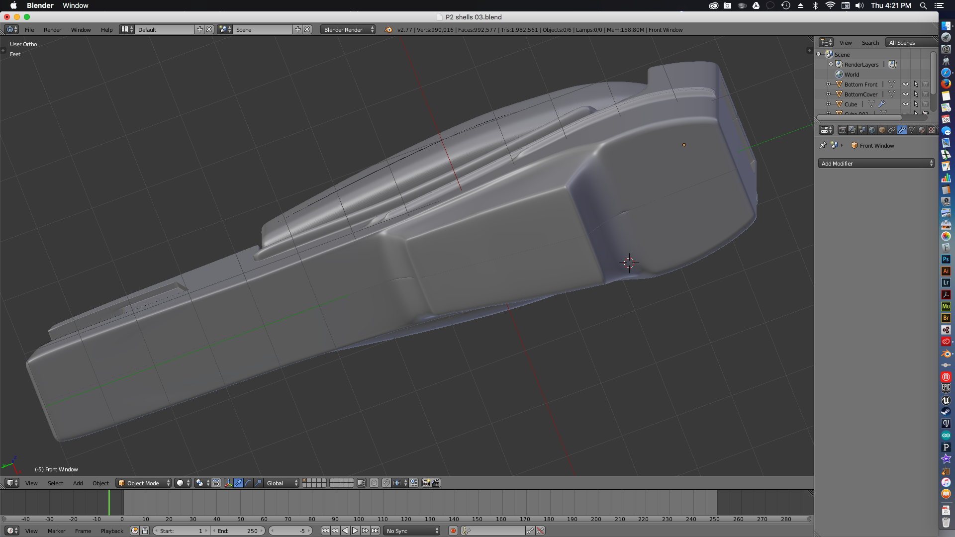The image size is (955, 537).
Task: Collapse the Scene tree item
Action: pyautogui.click(x=819, y=54)
